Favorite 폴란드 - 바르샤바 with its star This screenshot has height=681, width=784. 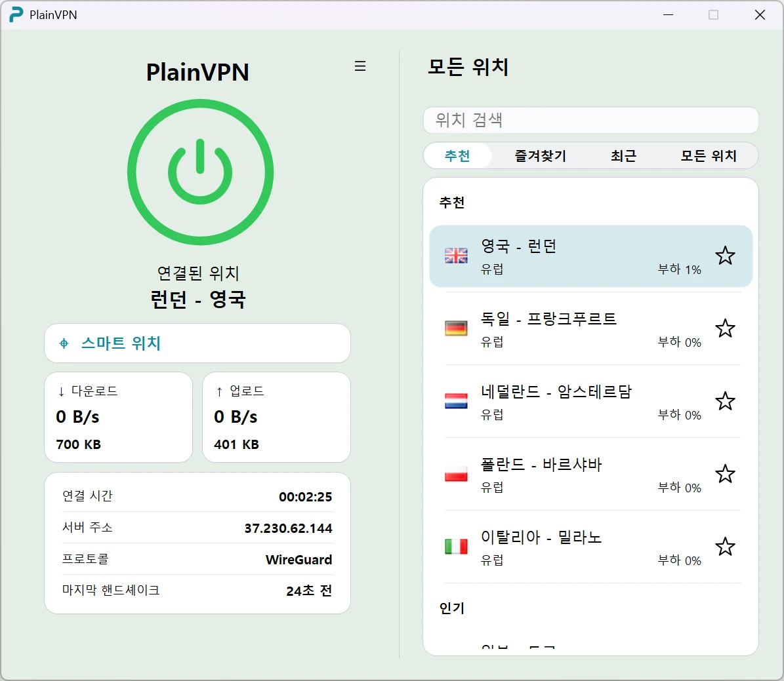point(725,474)
